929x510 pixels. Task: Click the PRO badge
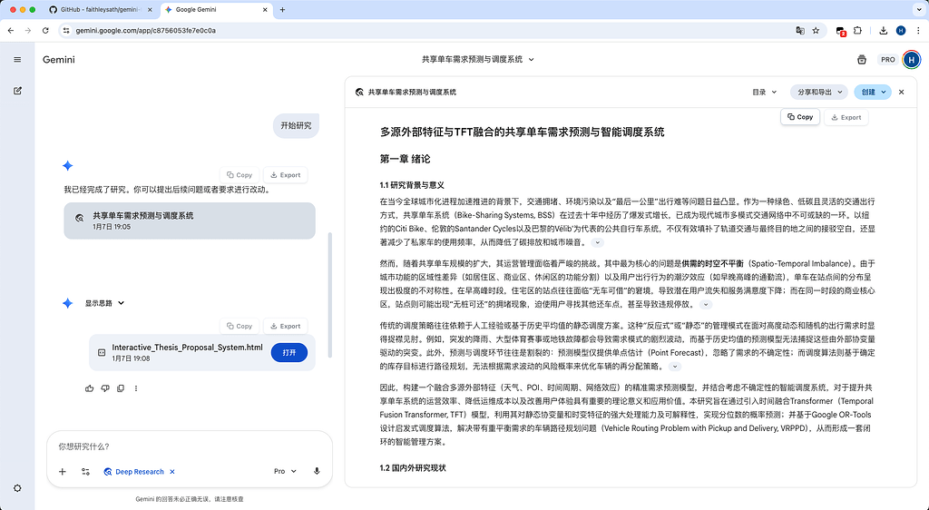click(x=887, y=59)
